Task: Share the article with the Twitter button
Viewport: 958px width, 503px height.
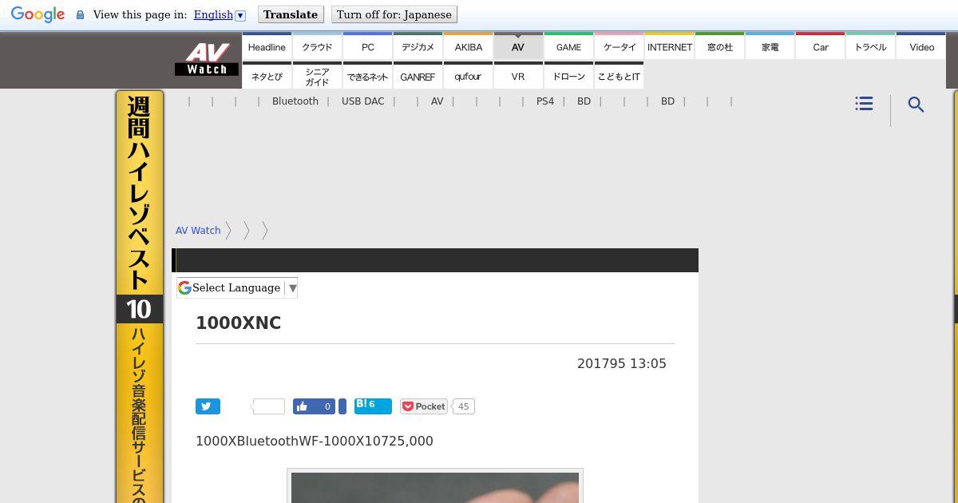Action: click(208, 406)
